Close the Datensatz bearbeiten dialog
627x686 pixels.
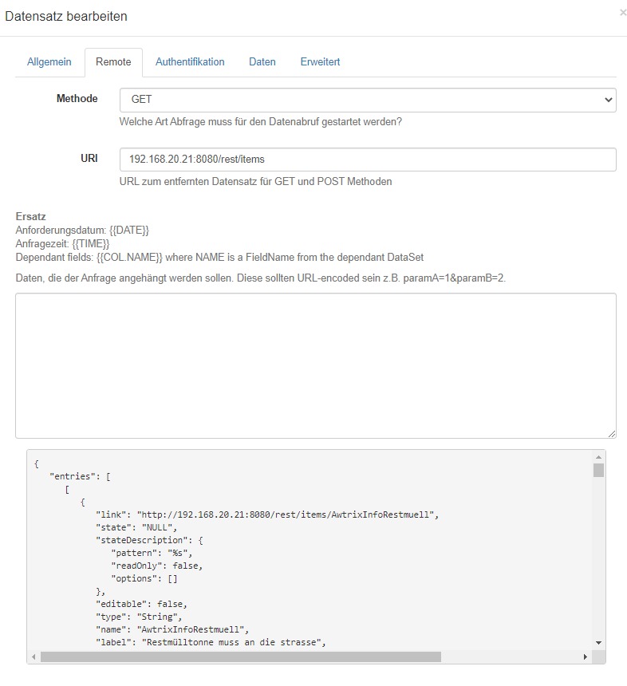tap(623, 13)
